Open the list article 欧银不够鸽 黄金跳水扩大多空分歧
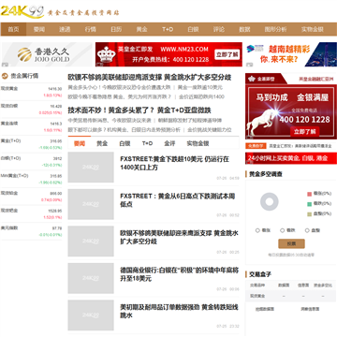337x337 pixels. coord(180,237)
